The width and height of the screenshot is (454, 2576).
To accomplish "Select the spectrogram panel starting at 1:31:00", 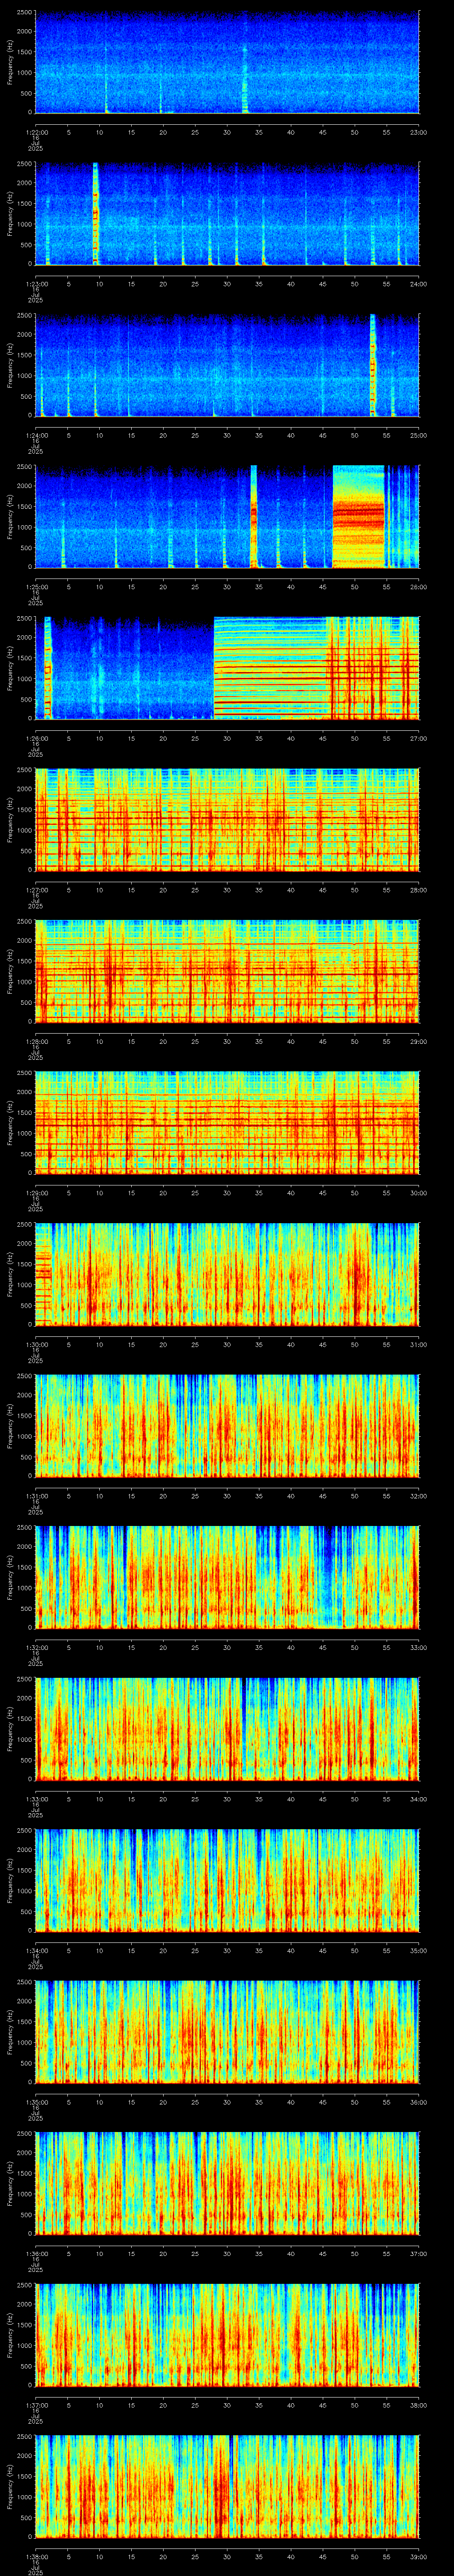I will pos(227,1426).
